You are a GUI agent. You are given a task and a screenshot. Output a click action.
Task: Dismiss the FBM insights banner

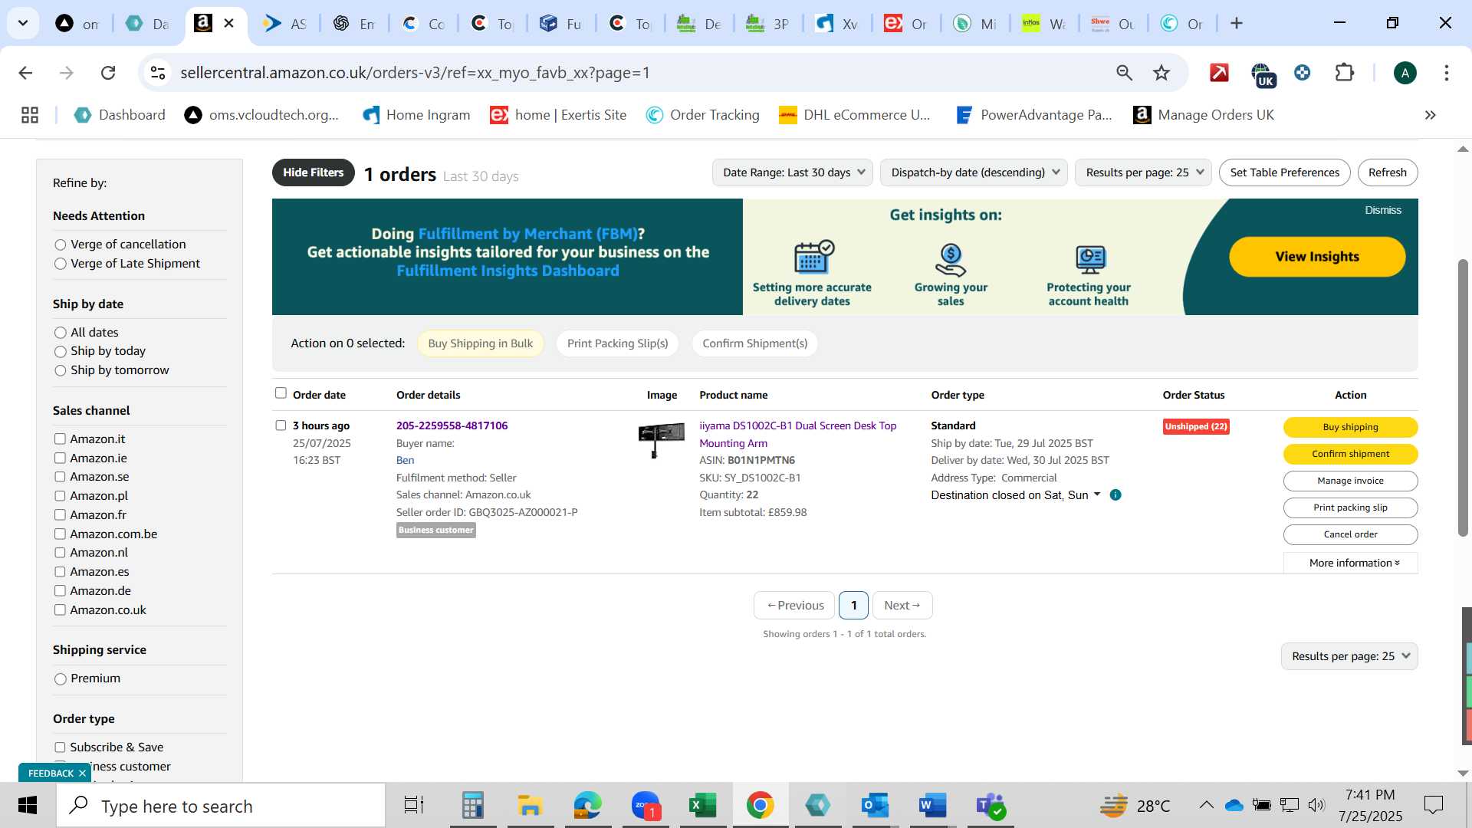(1382, 210)
